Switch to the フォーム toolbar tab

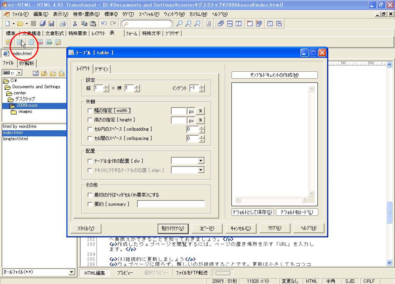[x=131, y=33]
